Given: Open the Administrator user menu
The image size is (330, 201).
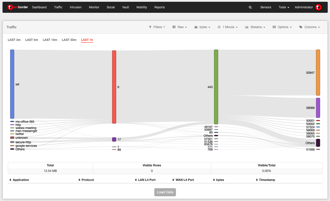Looking at the screenshot, I should click(x=304, y=7).
